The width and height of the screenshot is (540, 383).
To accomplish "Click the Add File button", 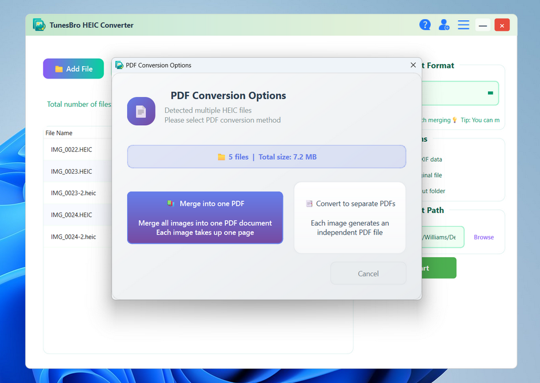I will pos(73,69).
